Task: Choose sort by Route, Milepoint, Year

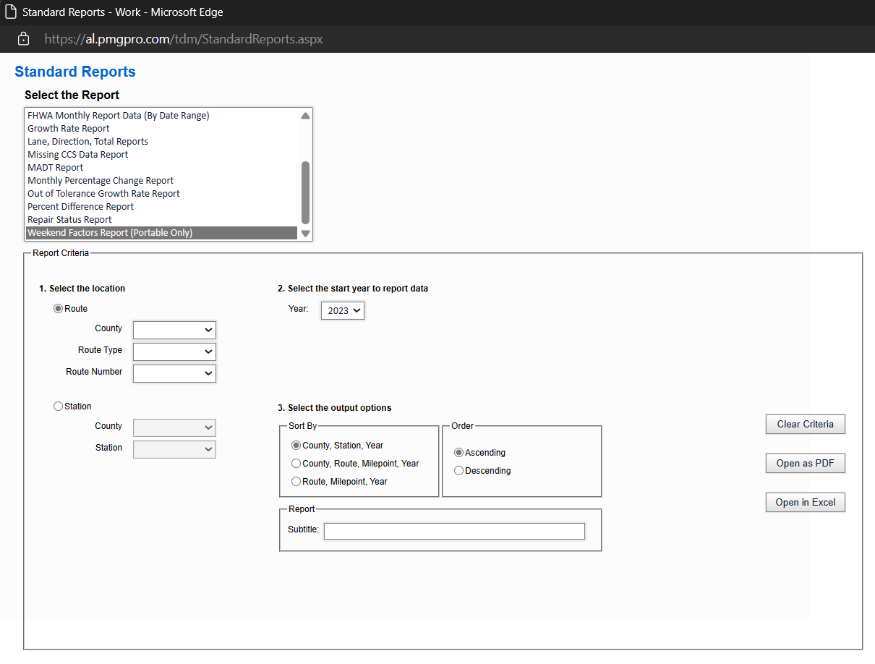Action: pyautogui.click(x=296, y=482)
